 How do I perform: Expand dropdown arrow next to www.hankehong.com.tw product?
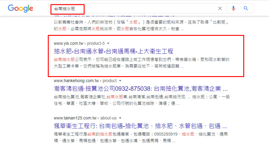(x=120, y=81)
